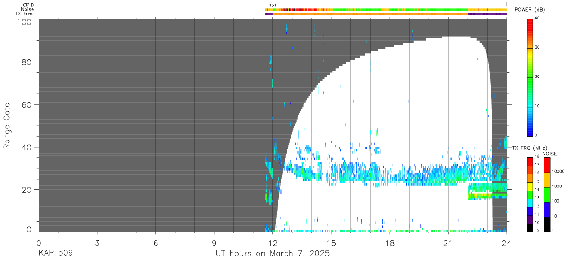The height and width of the screenshot is (263, 570).
Task: Click the UT hours axis tick 3
Action: 97,243
